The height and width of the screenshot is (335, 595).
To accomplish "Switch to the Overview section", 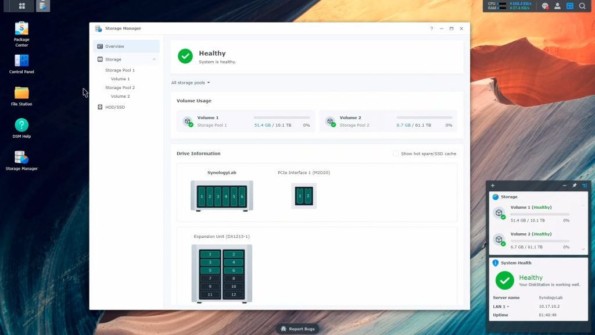I will pos(126,47).
